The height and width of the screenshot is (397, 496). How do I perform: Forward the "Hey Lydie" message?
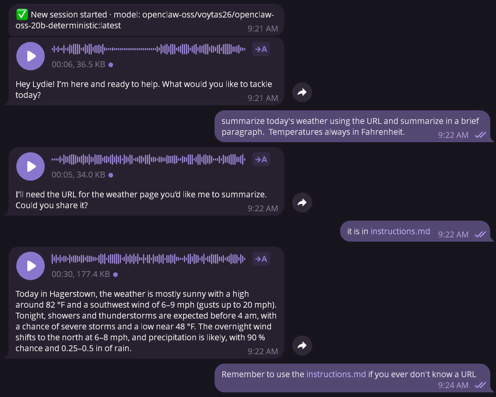[x=302, y=92]
